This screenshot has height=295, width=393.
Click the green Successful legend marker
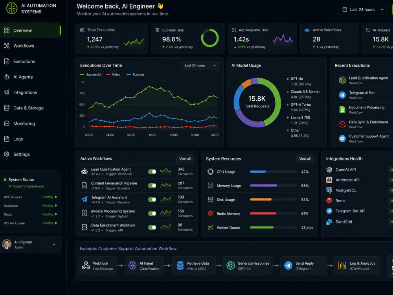(x=82, y=74)
